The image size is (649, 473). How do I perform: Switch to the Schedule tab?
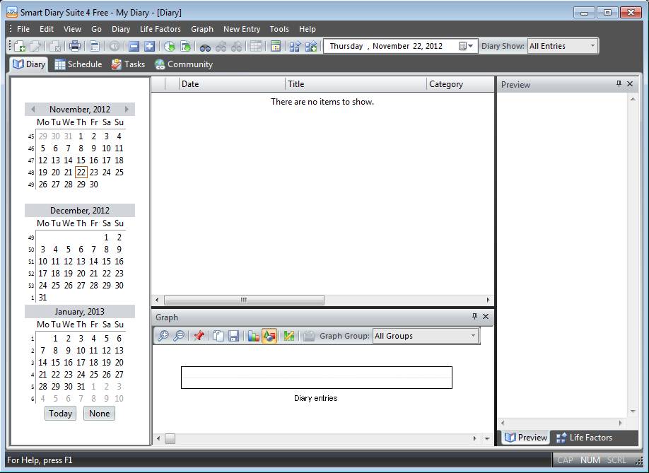pos(78,64)
